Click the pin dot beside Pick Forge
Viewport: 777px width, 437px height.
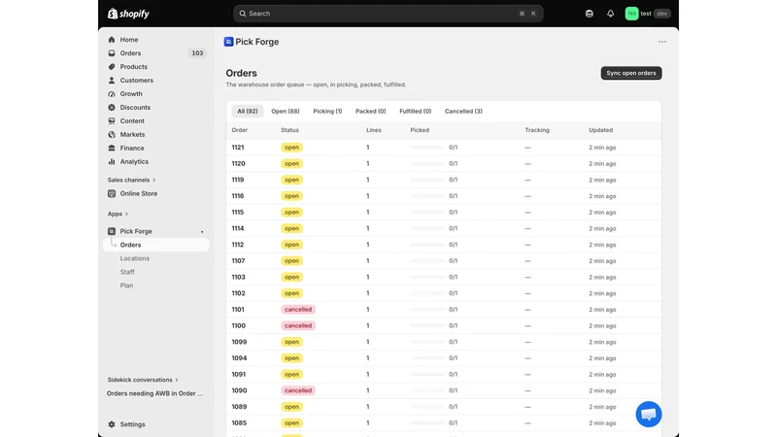tap(202, 232)
